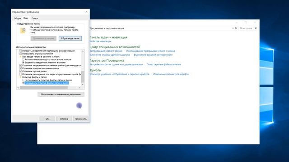The width and height of the screenshot is (289, 162).
Task: Open Включение высокой контрастности link
Action: tap(153, 55)
